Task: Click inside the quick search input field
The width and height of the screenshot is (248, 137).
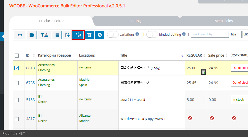Action: (x=210, y=34)
